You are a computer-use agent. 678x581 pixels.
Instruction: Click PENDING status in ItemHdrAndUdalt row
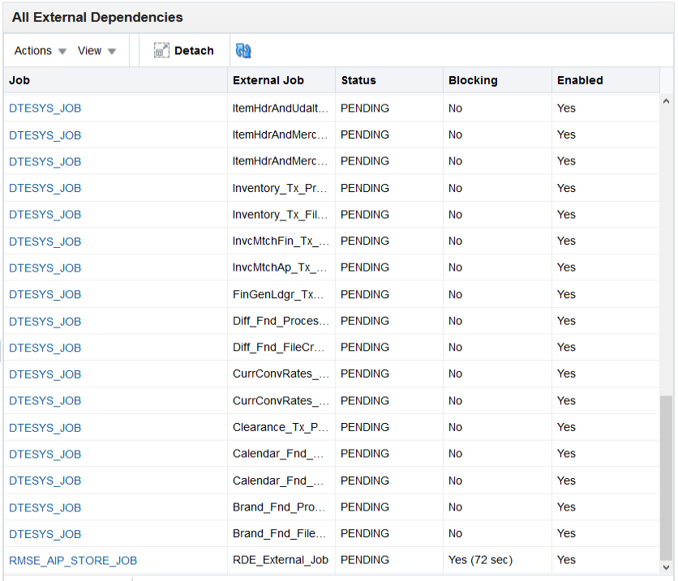coord(365,108)
